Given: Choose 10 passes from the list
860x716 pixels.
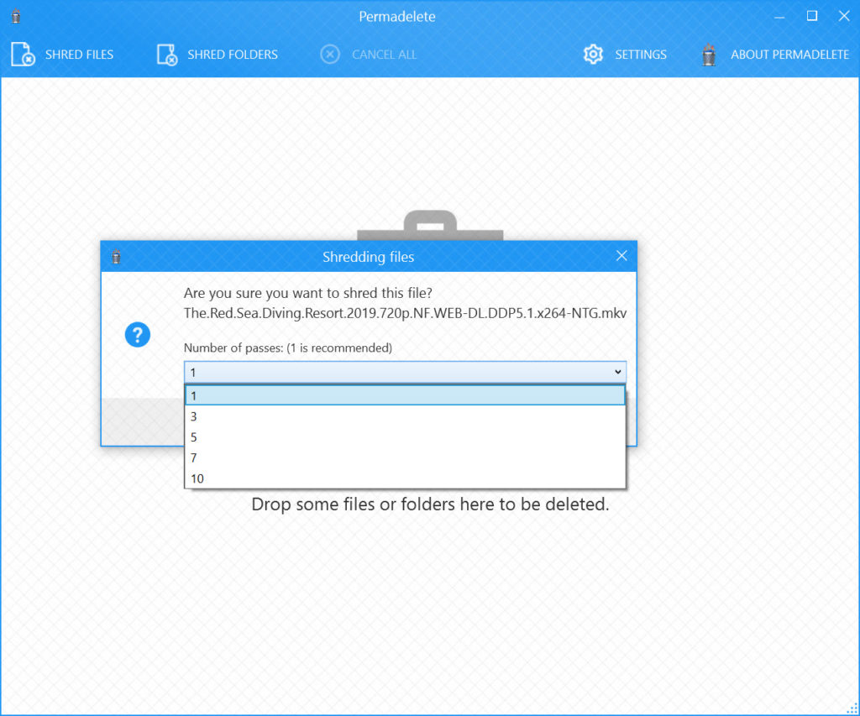Looking at the screenshot, I should pyautogui.click(x=405, y=478).
